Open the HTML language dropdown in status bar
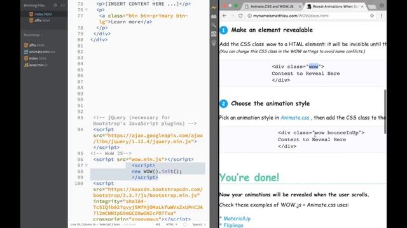The height and width of the screenshot is (228, 407). point(172,224)
